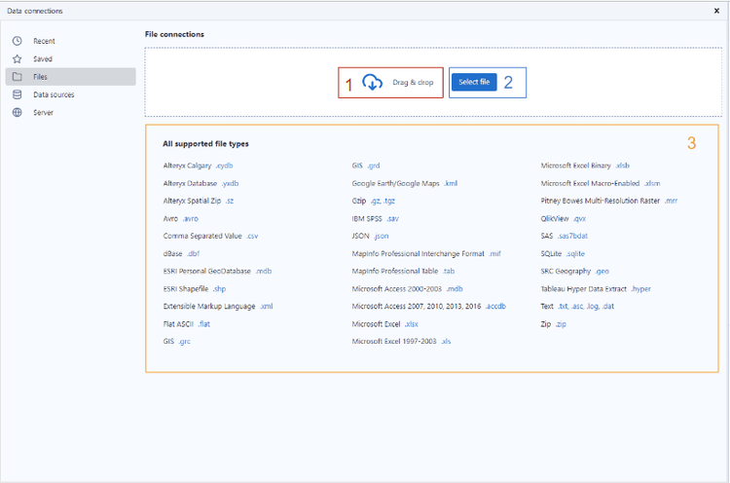
Task: Click the Saved star icon
Action: pyautogui.click(x=17, y=58)
